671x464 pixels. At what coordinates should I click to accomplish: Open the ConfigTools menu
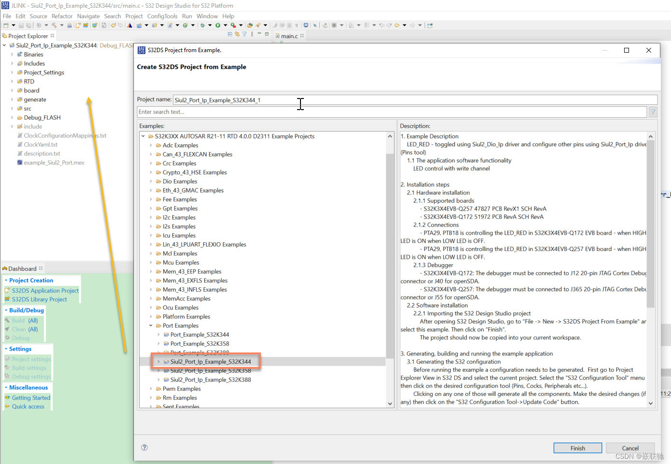(x=162, y=16)
